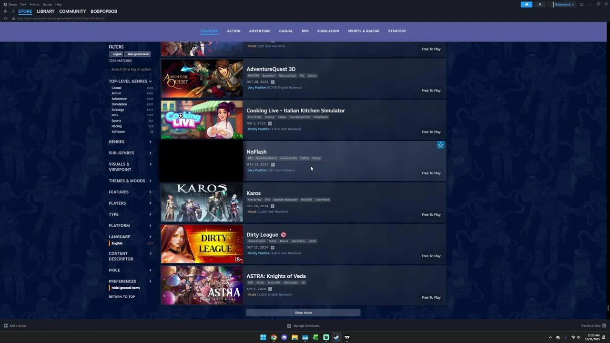Click Return to top link

[x=122, y=297]
